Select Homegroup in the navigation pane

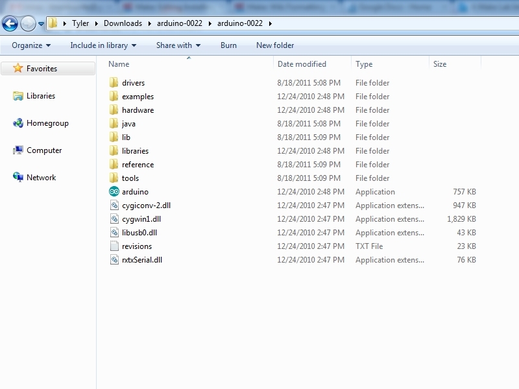tap(47, 123)
